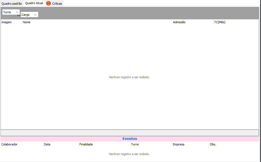Switch to the Quadro padrão tab

click(12, 4)
